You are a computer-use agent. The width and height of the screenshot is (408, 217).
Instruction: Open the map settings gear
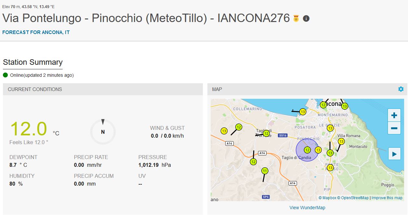[x=401, y=89]
